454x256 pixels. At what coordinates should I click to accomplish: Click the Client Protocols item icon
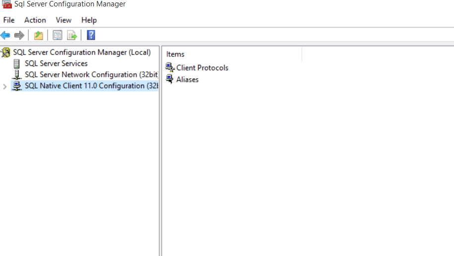click(x=170, y=68)
